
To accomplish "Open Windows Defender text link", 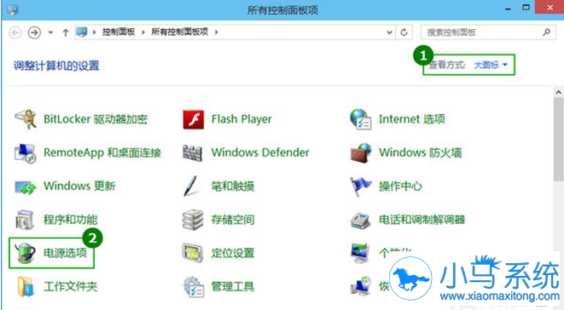I will point(260,152).
